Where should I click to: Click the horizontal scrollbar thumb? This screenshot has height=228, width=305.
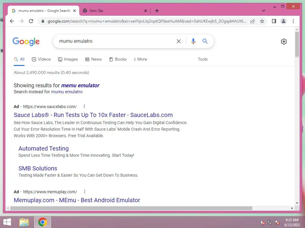click(x=131, y=208)
